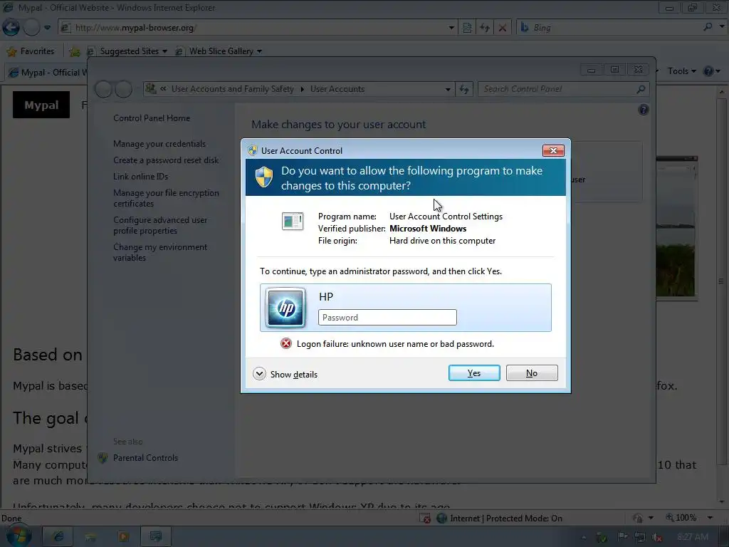Viewport: 729px width, 547px height.
Task: Click IE Refresh icon
Action: point(485,28)
